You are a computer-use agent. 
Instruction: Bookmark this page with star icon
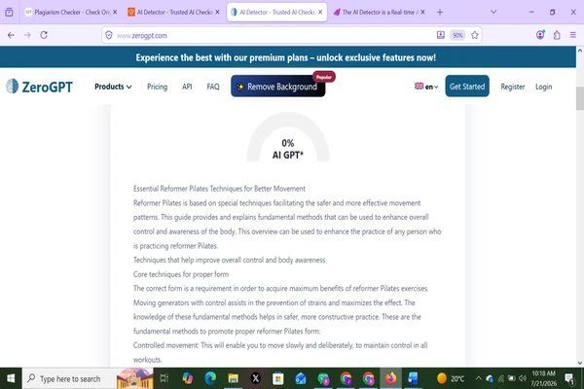click(x=475, y=35)
